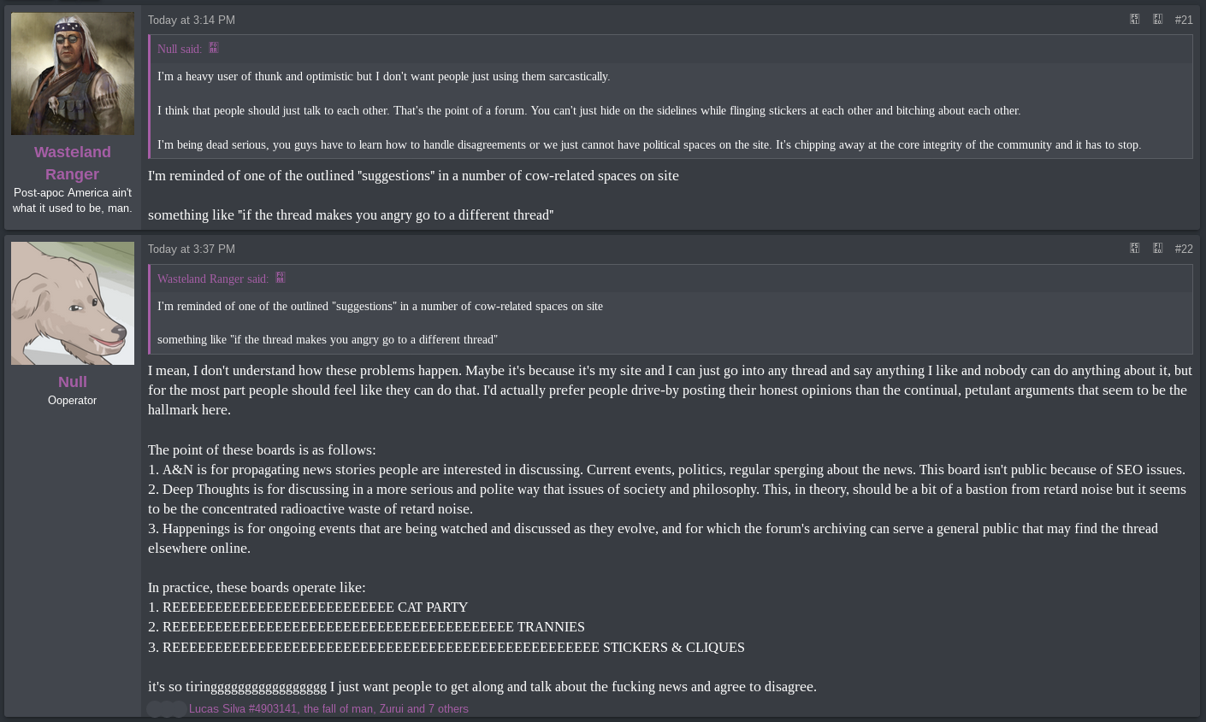1206x722 pixels.
Task: Open Null's dog avatar image
Action: [73, 303]
